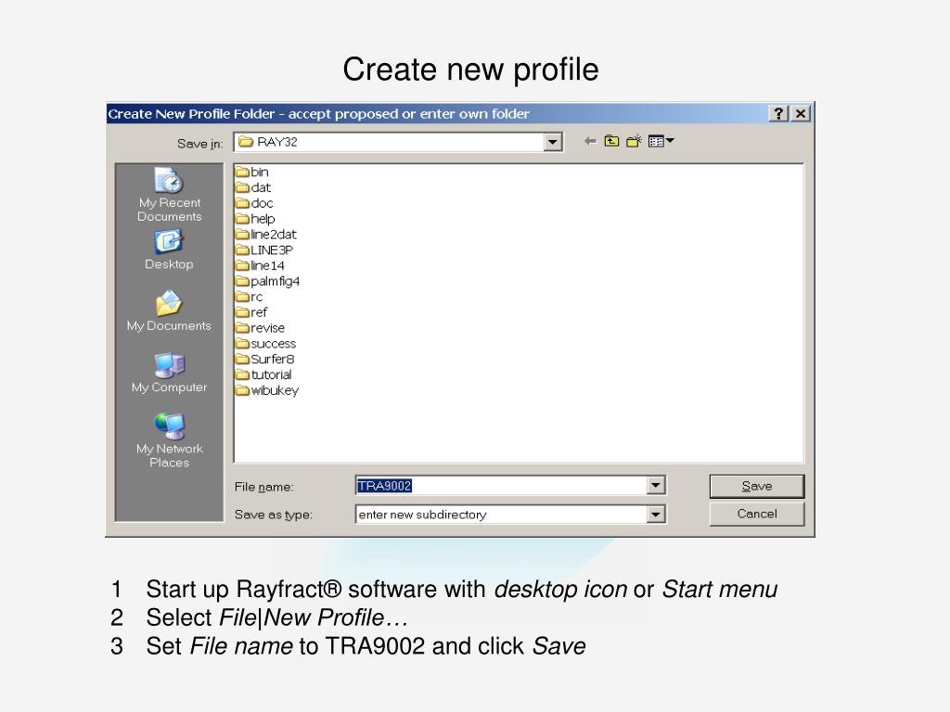Go to the Desktop location

point(169,249)
